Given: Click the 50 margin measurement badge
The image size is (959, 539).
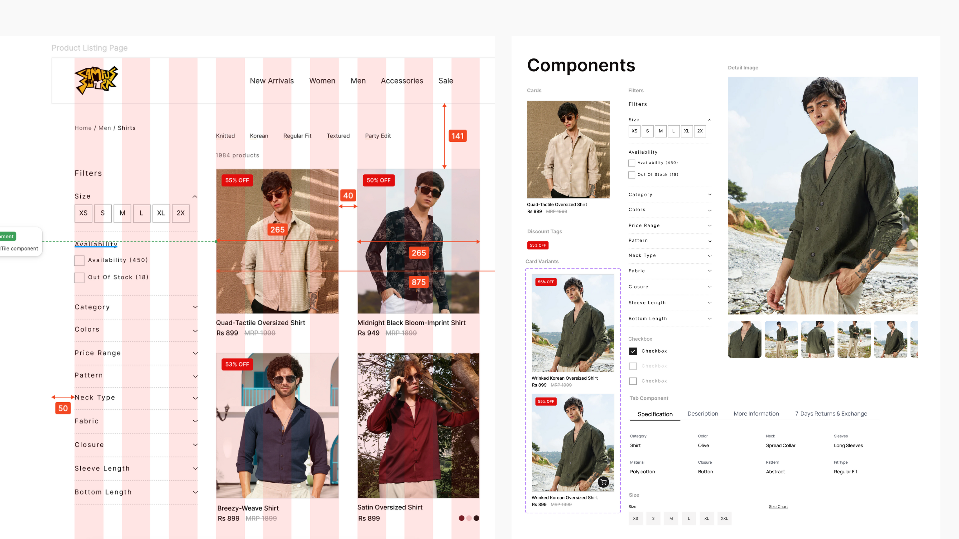Looking at the screenshot, I should click(x=63, y=408).
